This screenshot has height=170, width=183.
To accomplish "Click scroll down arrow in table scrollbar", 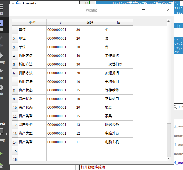I will [x=169, y=158].
